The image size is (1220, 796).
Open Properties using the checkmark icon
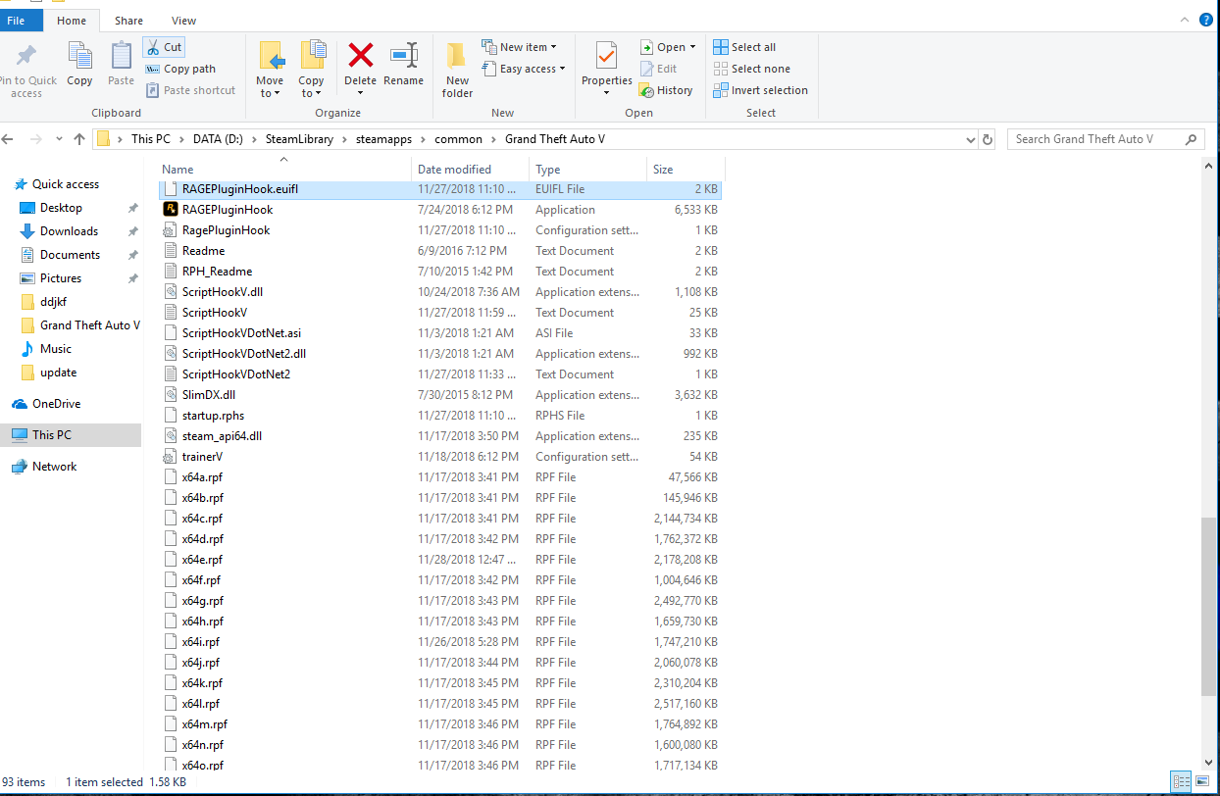click(x=606, y=57)
